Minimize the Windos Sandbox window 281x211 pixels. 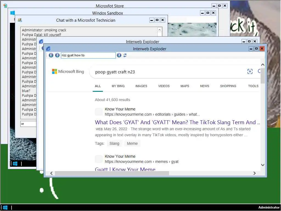click(202, 13)
